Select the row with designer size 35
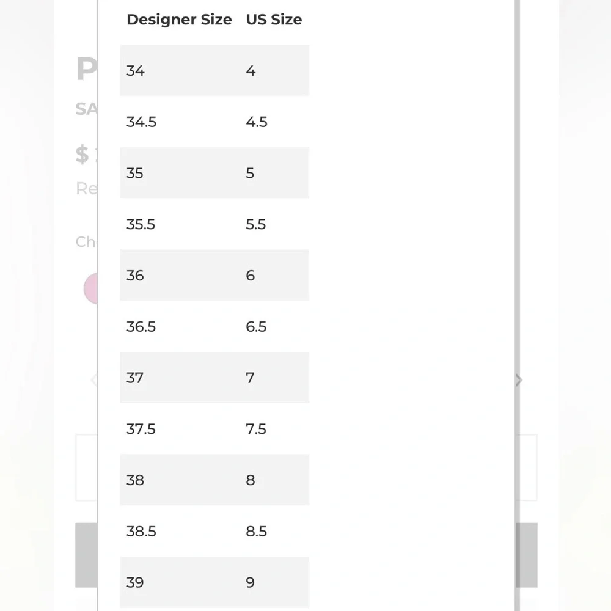 click(x=214, y=173)
